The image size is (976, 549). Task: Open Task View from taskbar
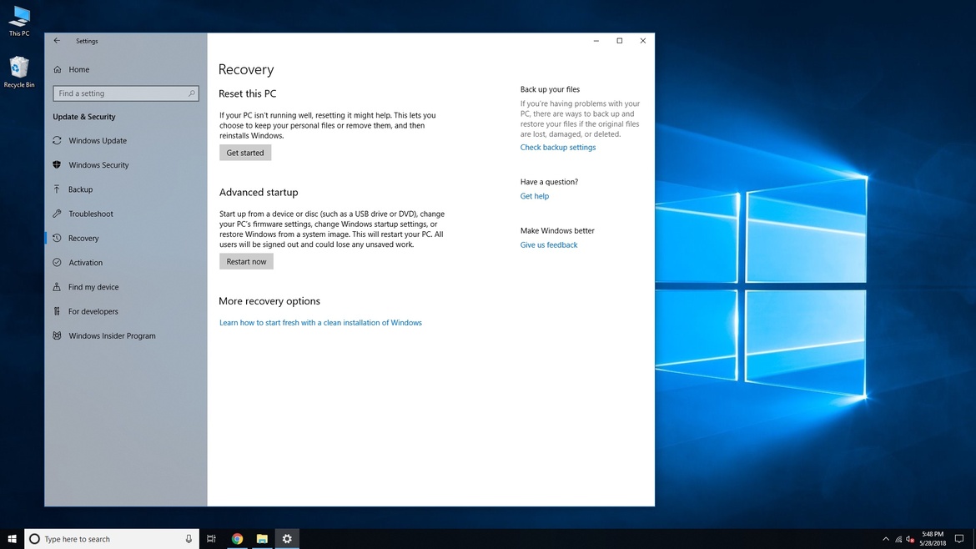(212, 539)
